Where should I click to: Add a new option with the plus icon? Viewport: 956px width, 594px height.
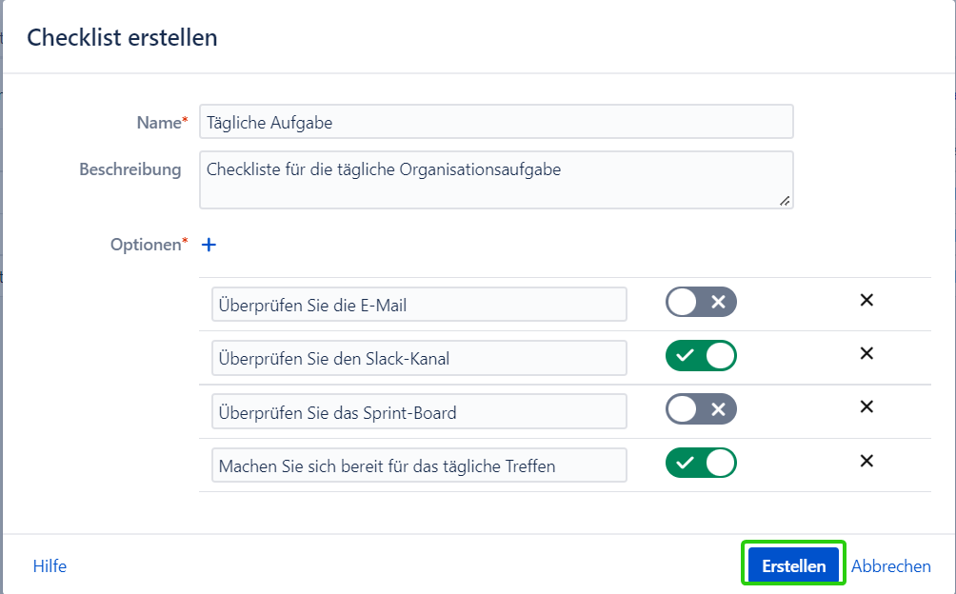click(x=209, y=245)
